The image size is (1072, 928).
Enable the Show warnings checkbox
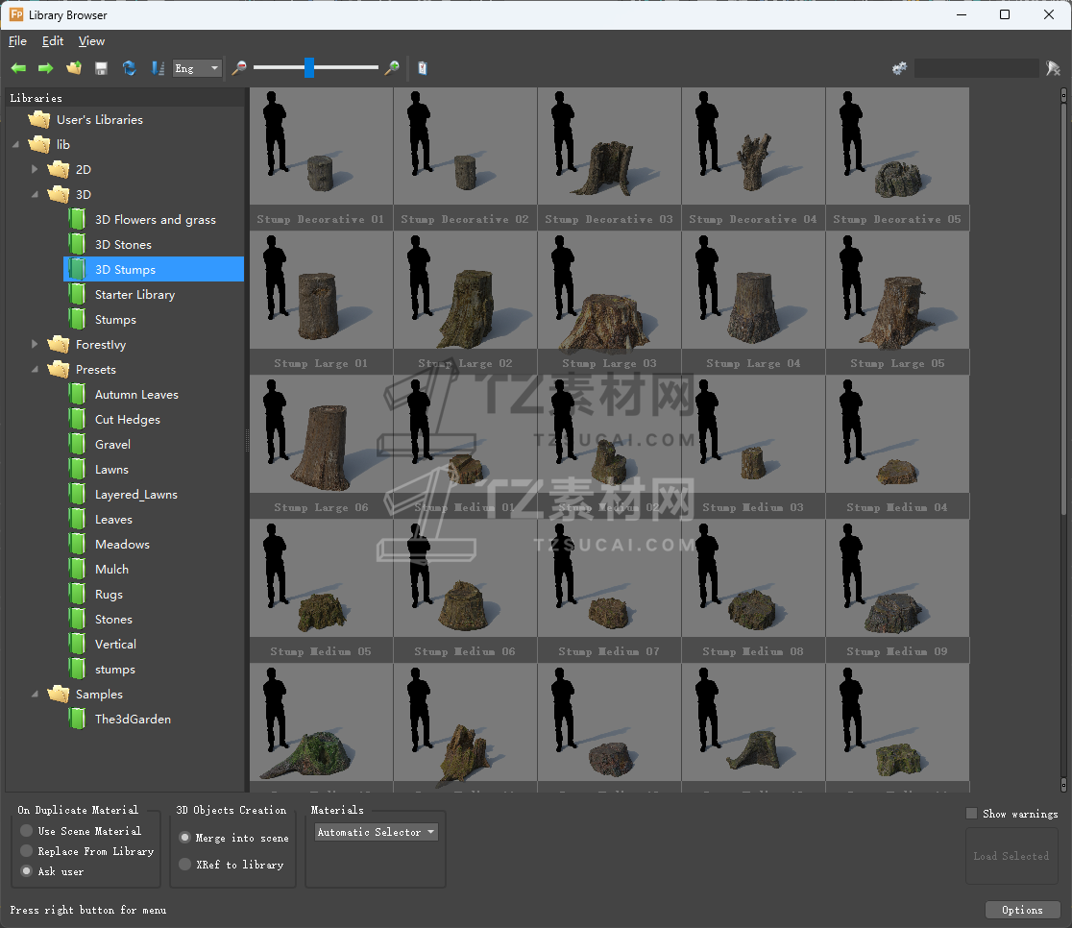[x=972, y=814]
